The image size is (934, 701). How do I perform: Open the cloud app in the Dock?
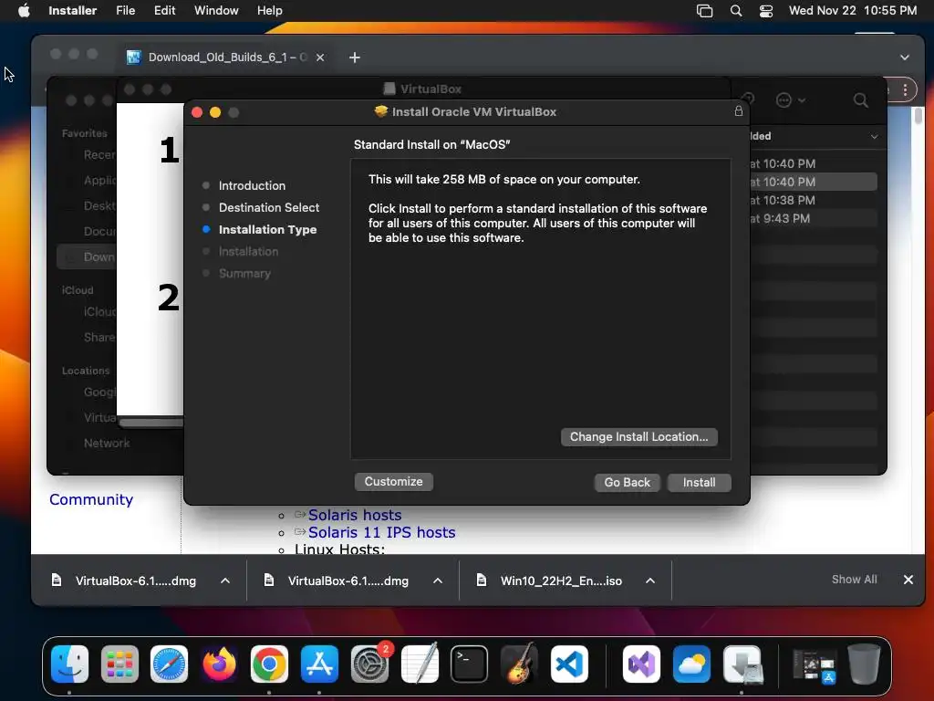point(691,664)
